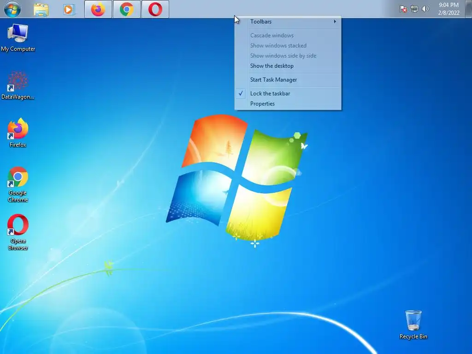472x354 pixels.
Task: Select the DataWagon desktop shortcut
Action: click(18, 85)
